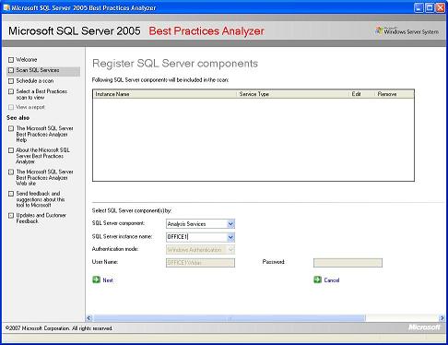Click the bullet icon next to Welcome
Viewport: 448px width, 345px height.
tap(11, 60)
